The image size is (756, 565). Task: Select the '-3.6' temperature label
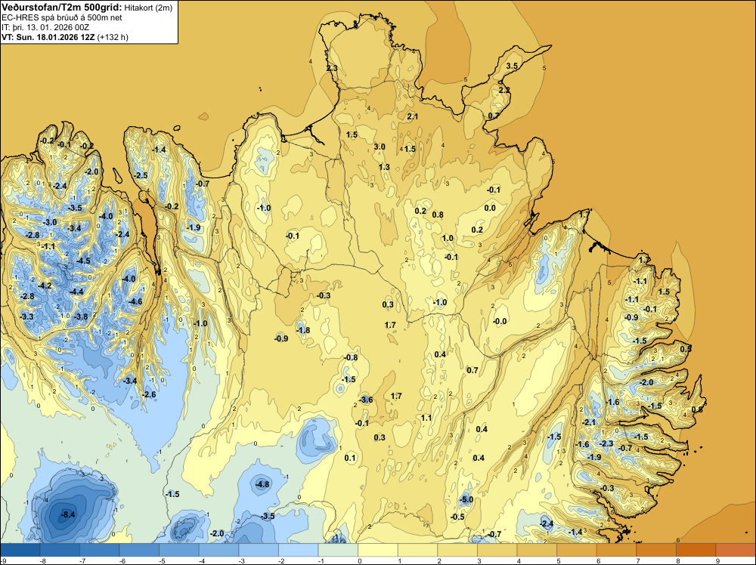(x=367, y=400)
